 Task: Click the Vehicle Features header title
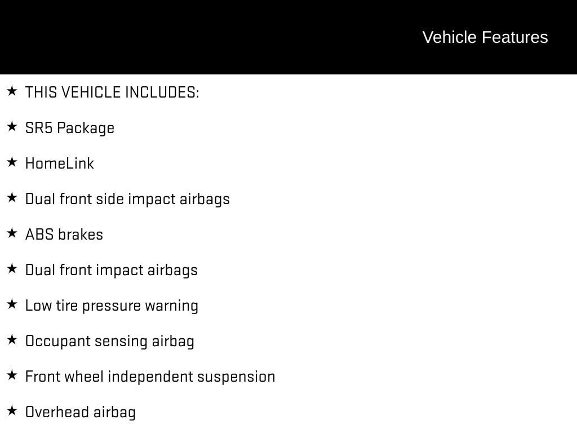pos(485,37)
